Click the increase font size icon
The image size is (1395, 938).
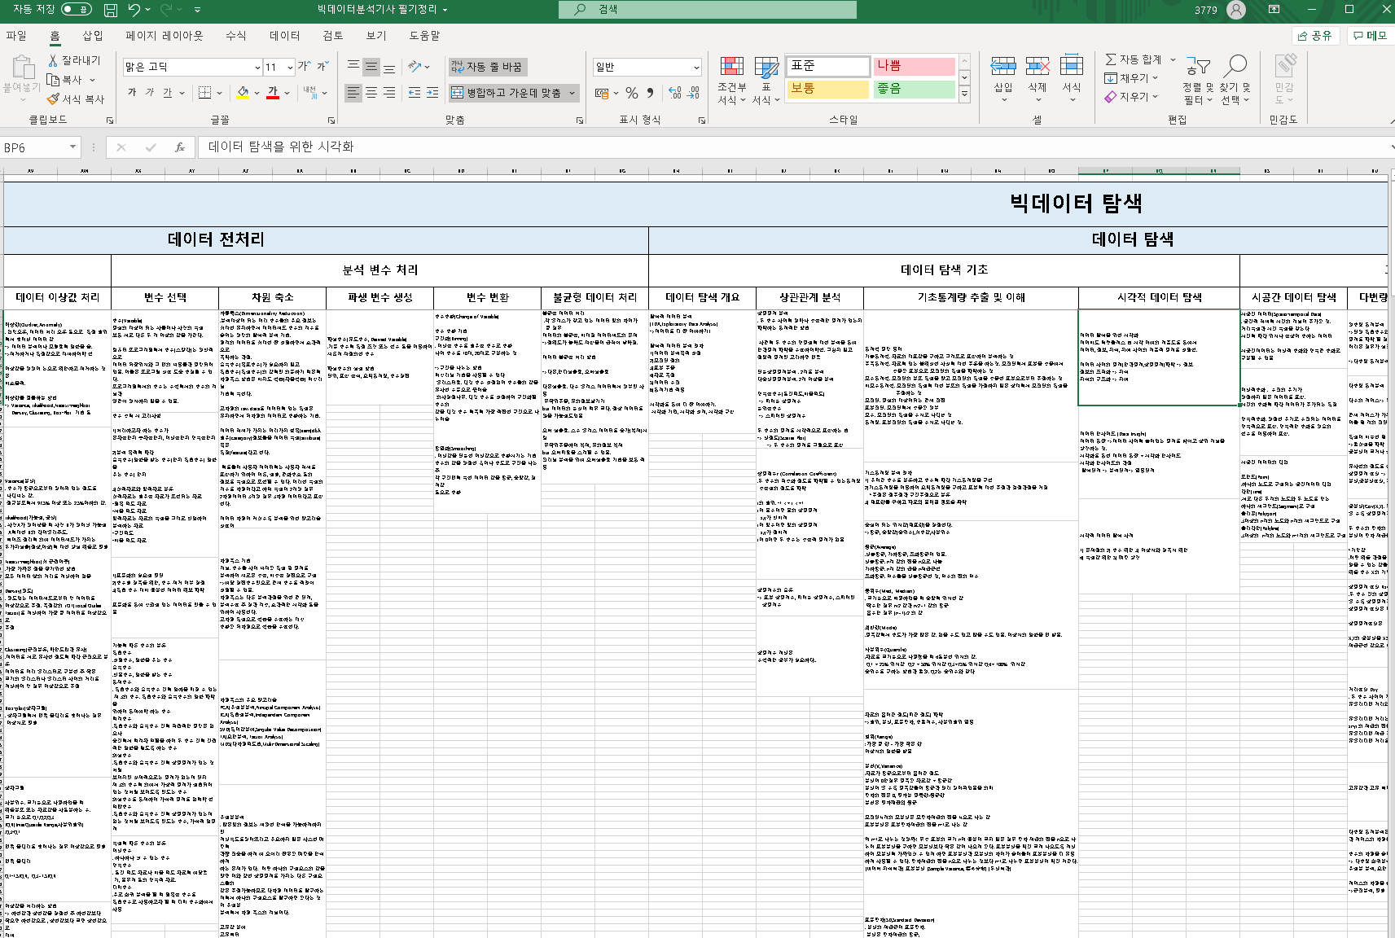[304, 66]
